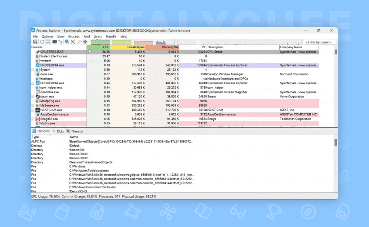Collapse the Snagit32.exe tree node
The height and width of the screenshot is (227, 369).
[32, 119]
